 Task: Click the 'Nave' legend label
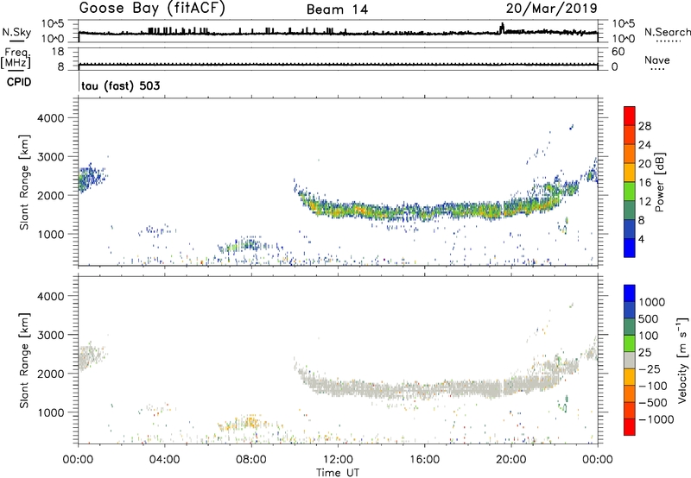657,60
